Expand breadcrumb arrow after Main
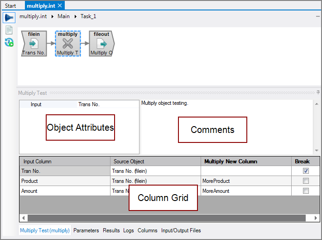Image resolution: width=322 pixels, height=240 pixels. (x=75, y=16)
